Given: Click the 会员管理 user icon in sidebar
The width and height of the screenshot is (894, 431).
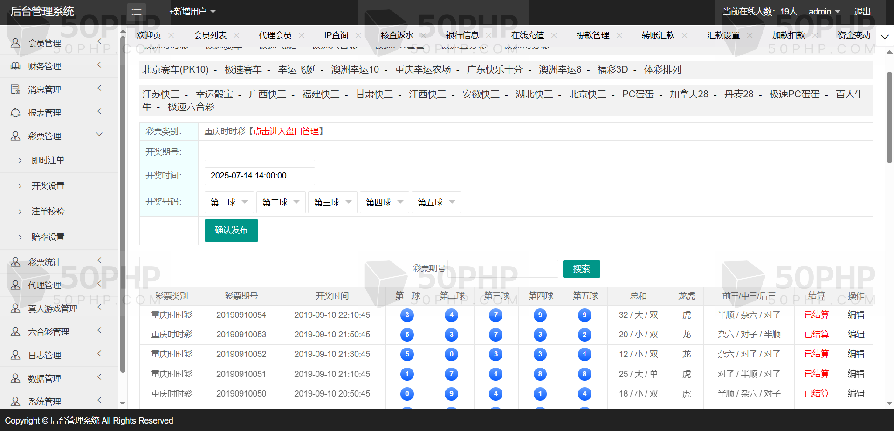Looking at the screenshot, I should click(15, 43).
